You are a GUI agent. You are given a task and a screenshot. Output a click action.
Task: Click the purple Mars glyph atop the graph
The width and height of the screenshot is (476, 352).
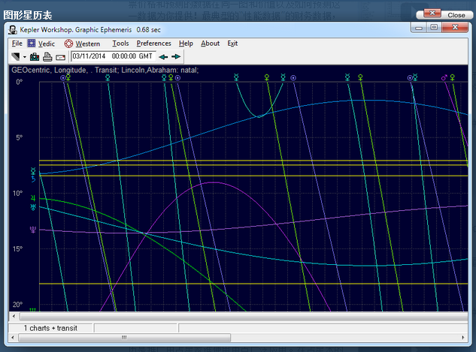click(x=445, y=77)
